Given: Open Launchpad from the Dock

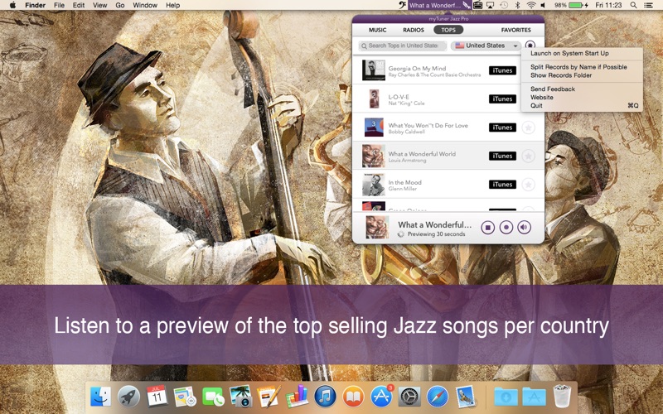Looking at the screenshot, I should click(x=128, y=397).
